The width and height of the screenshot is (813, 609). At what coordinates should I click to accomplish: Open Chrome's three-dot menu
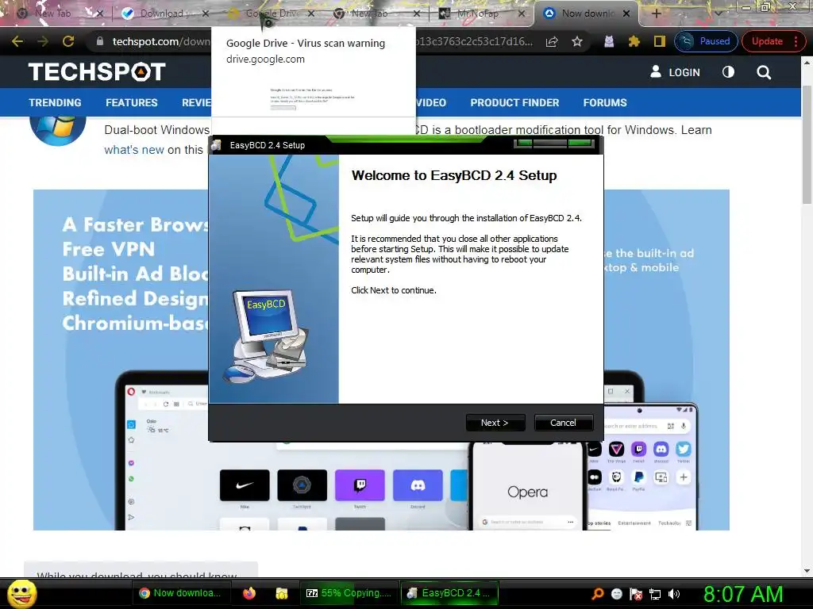tap(796, 41)
